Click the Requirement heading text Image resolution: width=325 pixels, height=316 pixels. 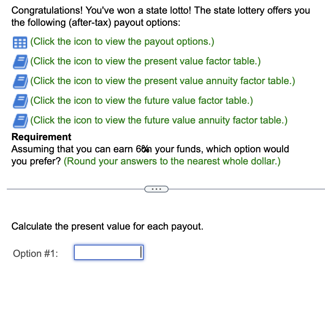(41, 137)
